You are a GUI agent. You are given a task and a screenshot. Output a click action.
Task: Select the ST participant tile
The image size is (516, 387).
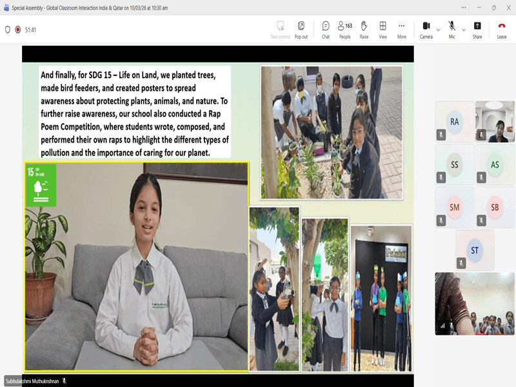475,250
